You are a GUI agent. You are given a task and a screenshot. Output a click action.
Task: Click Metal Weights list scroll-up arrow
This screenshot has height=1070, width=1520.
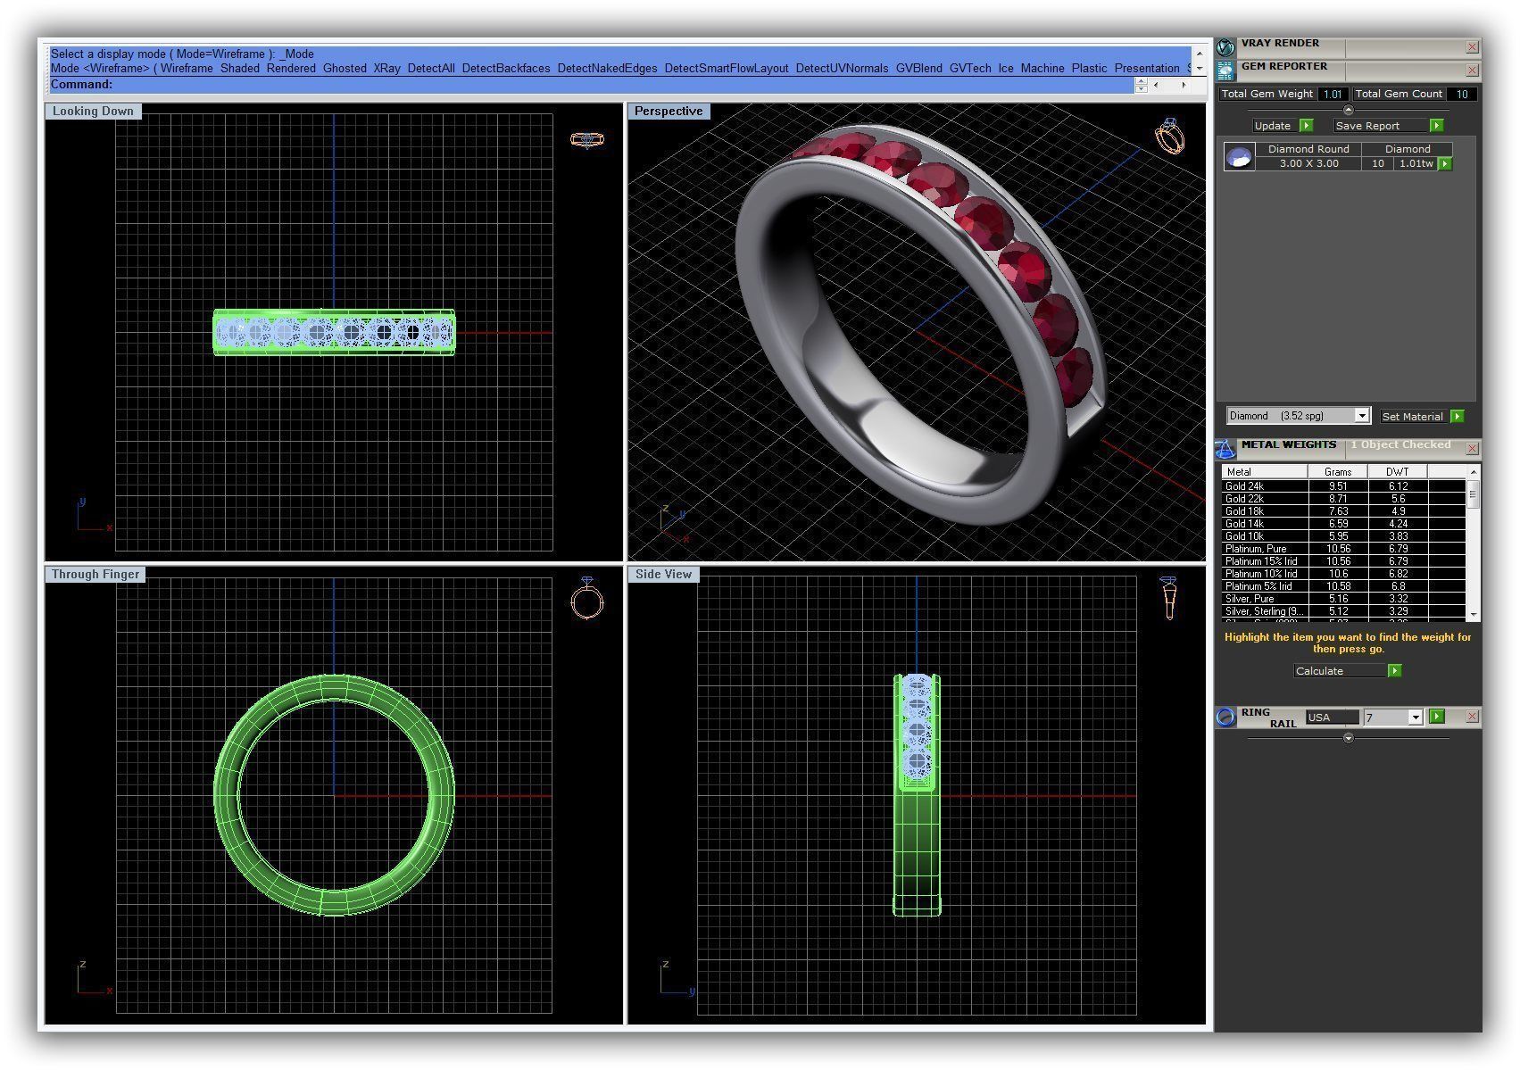(1474, 471)
